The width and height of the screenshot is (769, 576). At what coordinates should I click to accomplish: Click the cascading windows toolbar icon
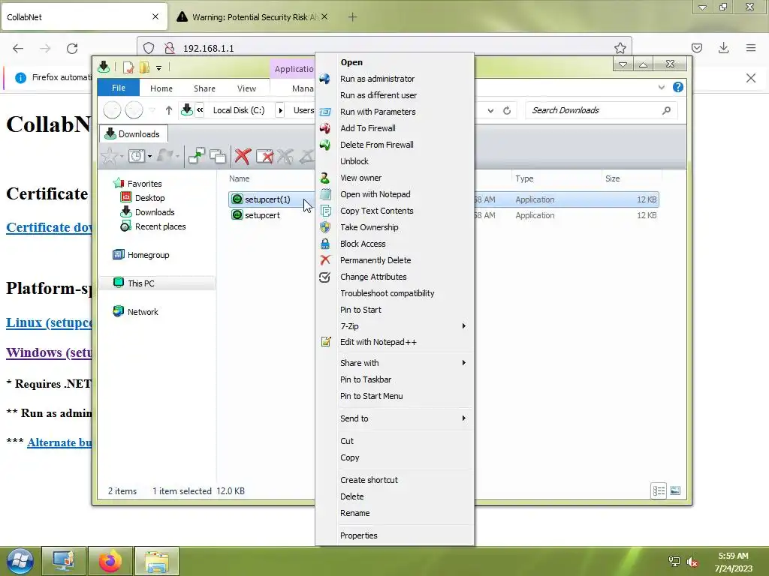pos(218,156)
